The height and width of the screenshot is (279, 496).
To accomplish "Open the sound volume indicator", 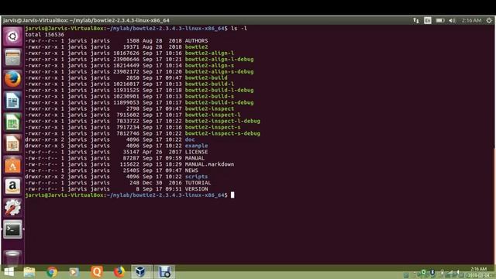I will pyautogui.click(x=453, y=21).
